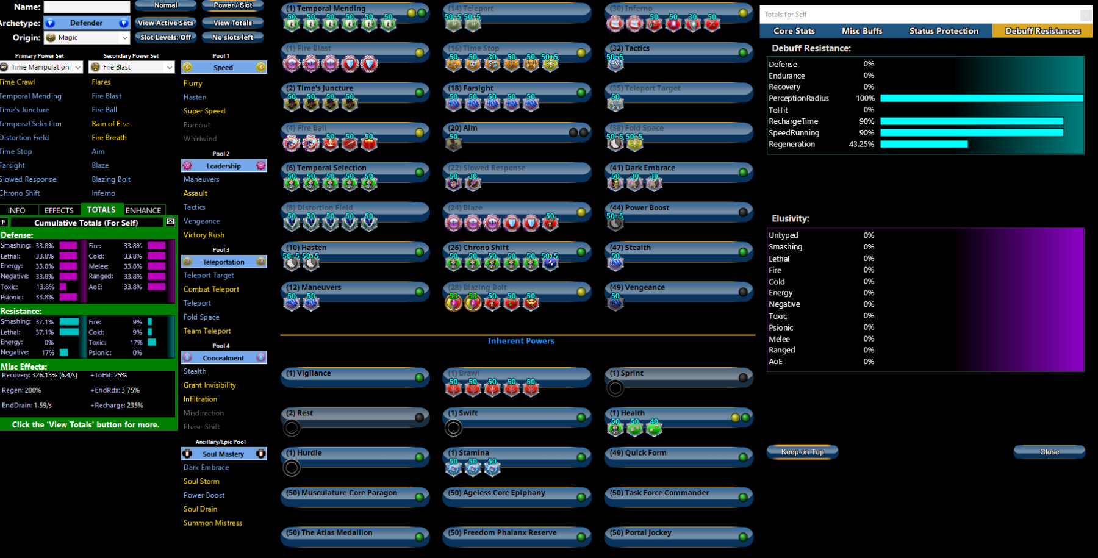The height and width of the screenshot is (558, 1098).
Task: Toggle the green indicator on Hasten power
Action: click(x=420, y=252)
